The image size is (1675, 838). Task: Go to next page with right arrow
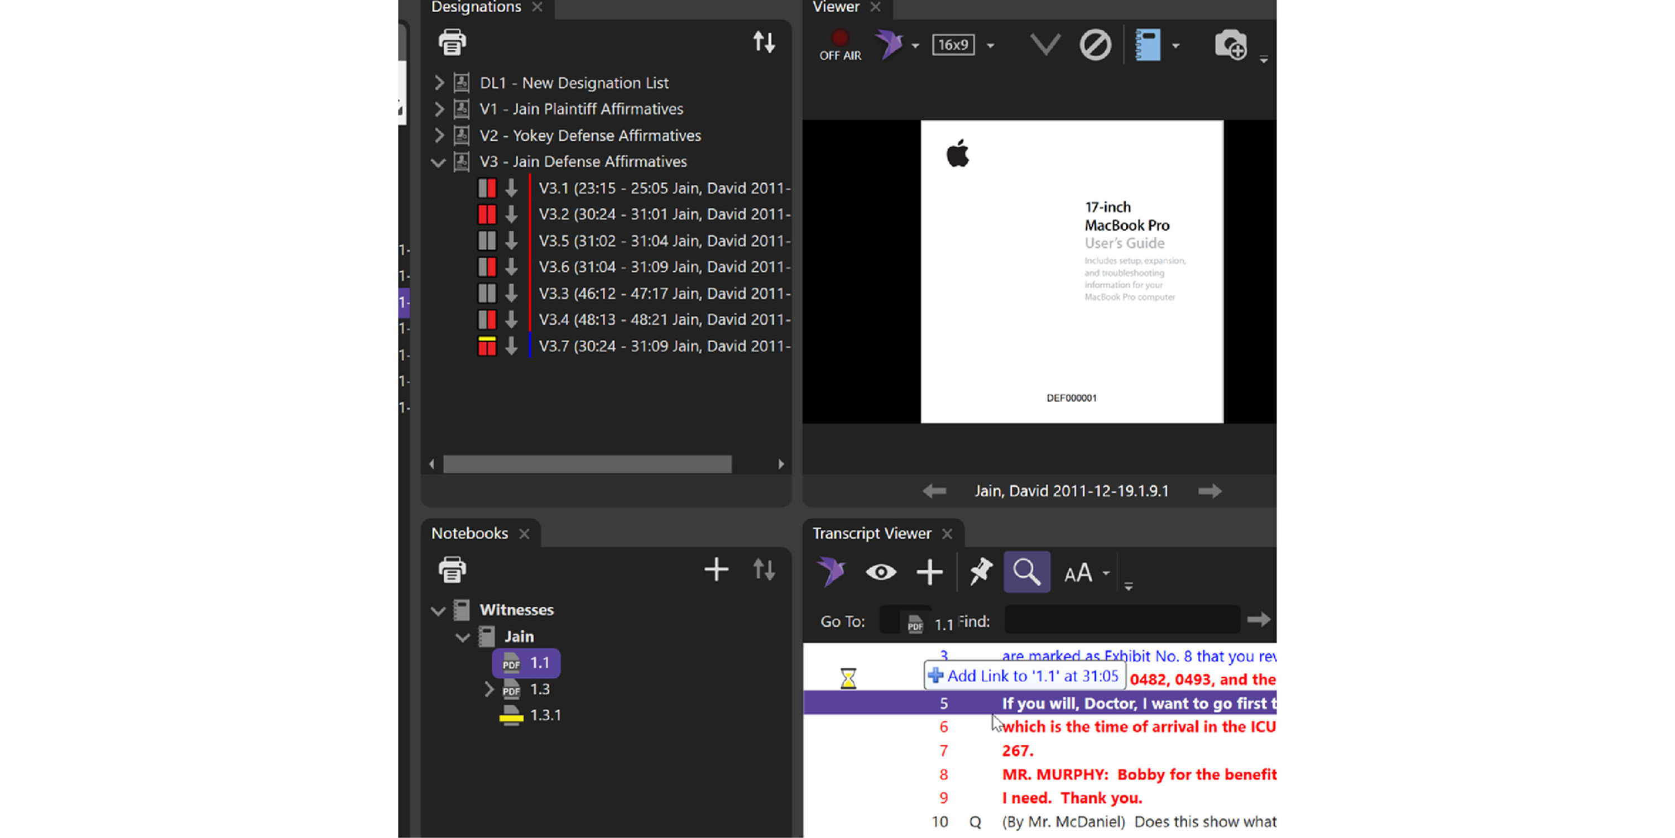pos(1210,491)
